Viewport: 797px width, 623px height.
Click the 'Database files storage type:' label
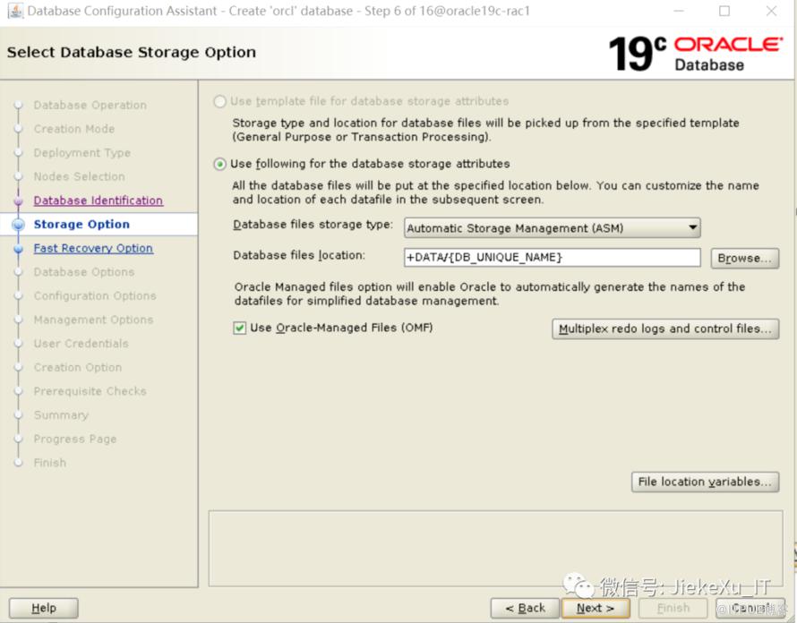(313, 225)
